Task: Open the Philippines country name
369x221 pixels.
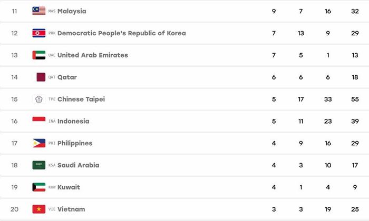Action: pyautogui.click(x=75, y=143)
